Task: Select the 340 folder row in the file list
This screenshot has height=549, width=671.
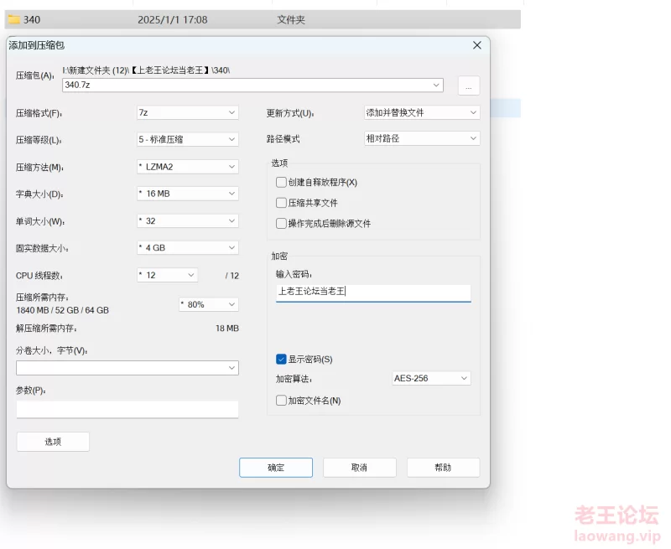Action: 263,19
